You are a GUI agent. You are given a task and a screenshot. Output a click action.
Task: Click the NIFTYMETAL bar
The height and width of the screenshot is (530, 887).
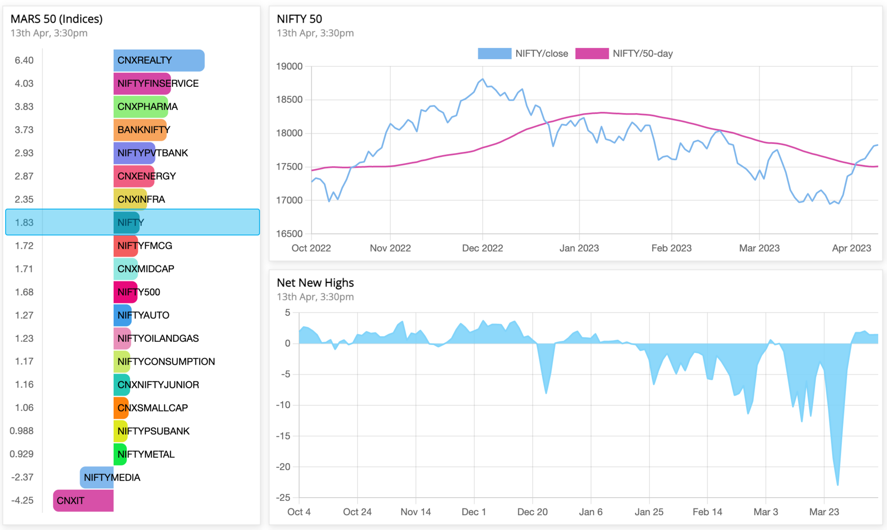[120, 454]
